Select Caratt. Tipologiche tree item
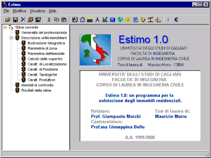The width and height of the screenshot is (211, 158). click(42, 75)
